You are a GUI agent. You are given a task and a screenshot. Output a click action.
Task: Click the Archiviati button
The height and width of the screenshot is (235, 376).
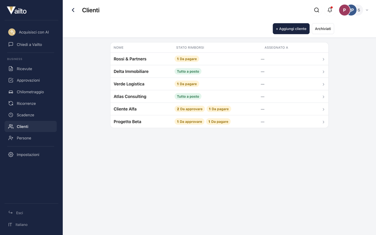pyautogui.click(x=323, y=29)
